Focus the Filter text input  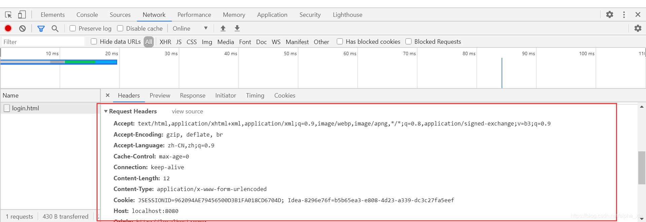[43, 42]
